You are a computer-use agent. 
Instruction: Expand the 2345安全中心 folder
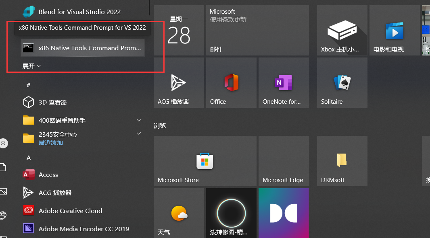(139, 134)
